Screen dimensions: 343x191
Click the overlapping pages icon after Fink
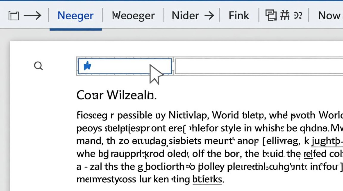[x=271, y=15]
